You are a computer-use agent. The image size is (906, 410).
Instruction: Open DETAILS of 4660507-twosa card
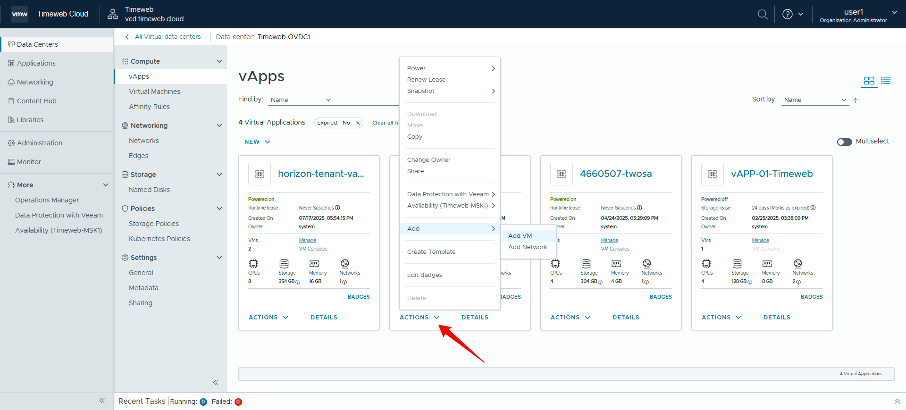(626, 318)
